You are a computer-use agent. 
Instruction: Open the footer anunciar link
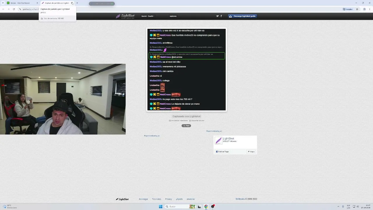(x=191, y=199)
